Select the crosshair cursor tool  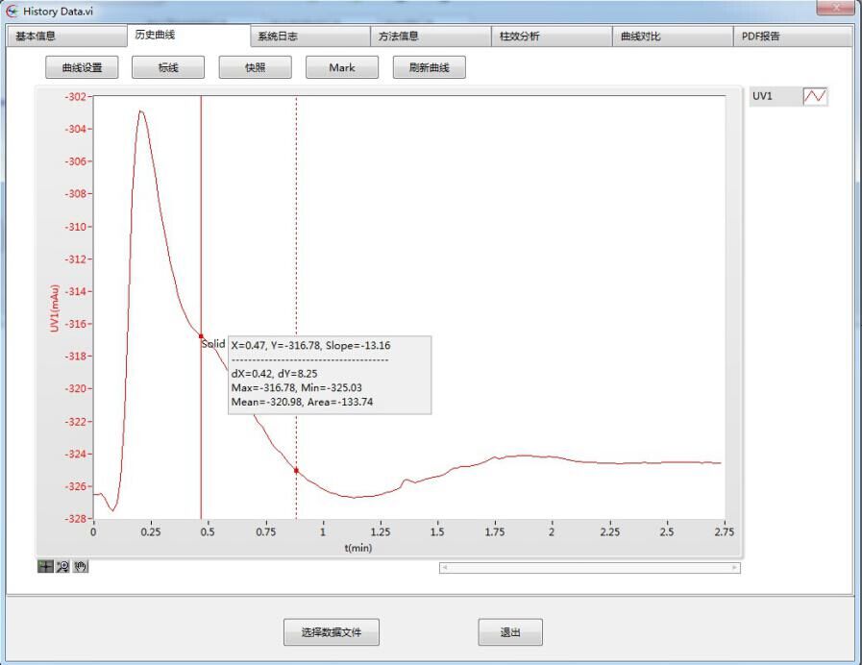45,567
